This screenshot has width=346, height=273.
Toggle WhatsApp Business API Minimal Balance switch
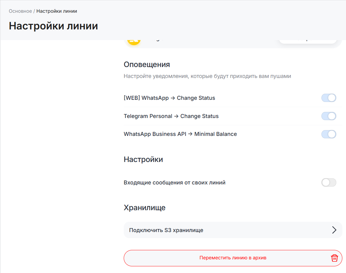(329, 134)
